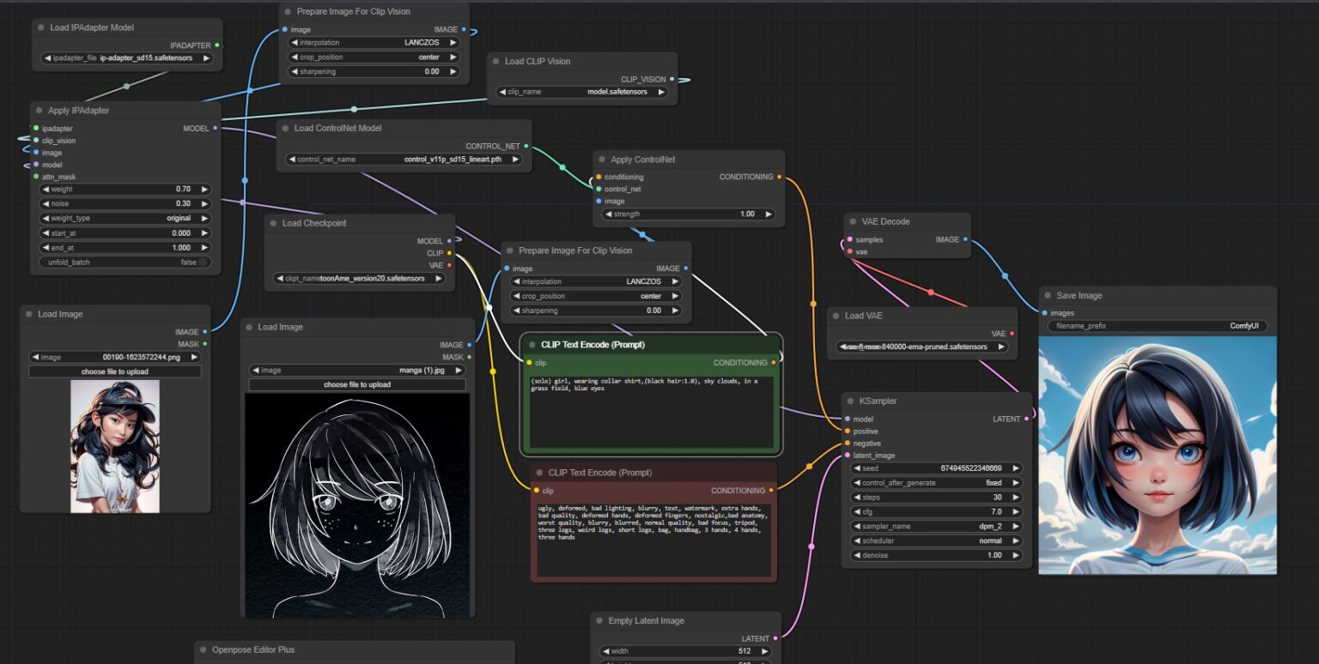Click the Apply IPAdapter node's title dot
The height and width of the screenshot is (664, 1319).
click(x=39, y=111)
